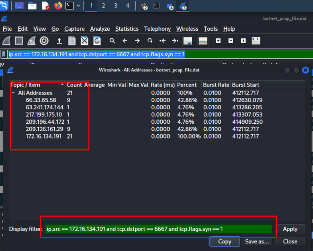This screenshot has width=313, height=251.
Task: Click the Go to specified packet icon
Action: [x=150, y=41]
